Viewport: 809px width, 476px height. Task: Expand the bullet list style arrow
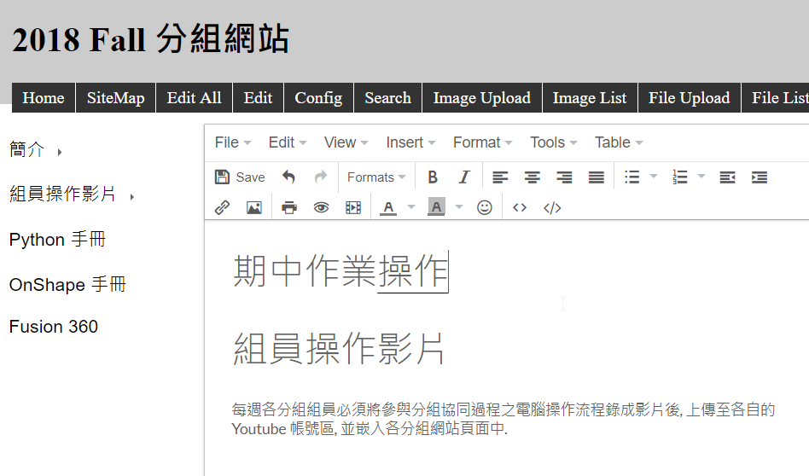654,177
